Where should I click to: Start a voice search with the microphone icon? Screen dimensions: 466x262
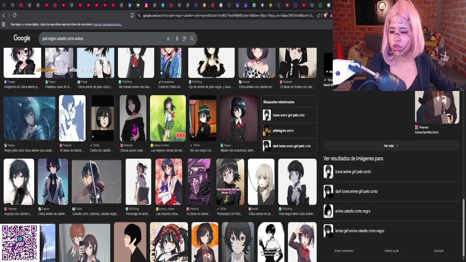[x=177, y=39]
